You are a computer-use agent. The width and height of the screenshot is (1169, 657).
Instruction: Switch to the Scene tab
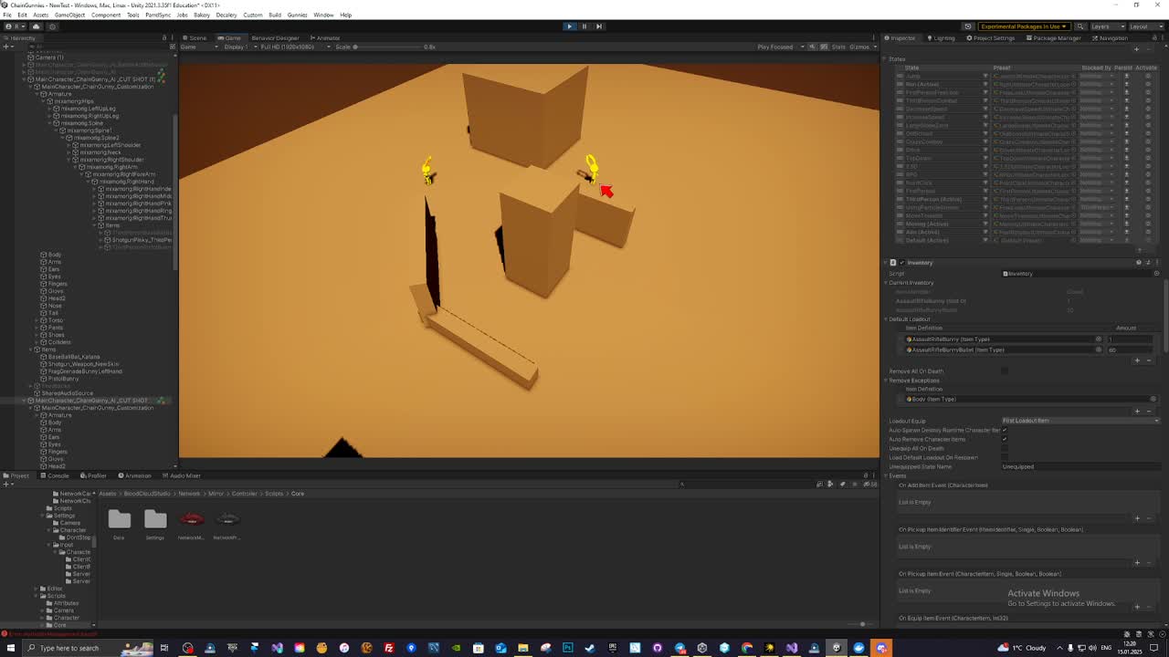point(195,37)
